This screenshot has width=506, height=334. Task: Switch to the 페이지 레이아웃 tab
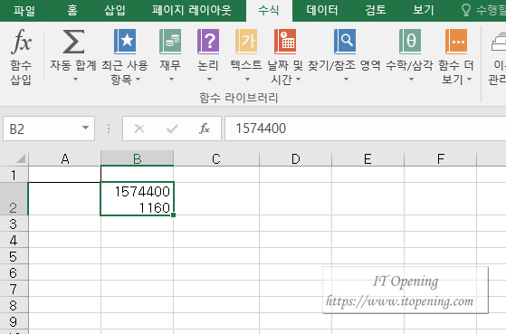(x=192, y=11)
